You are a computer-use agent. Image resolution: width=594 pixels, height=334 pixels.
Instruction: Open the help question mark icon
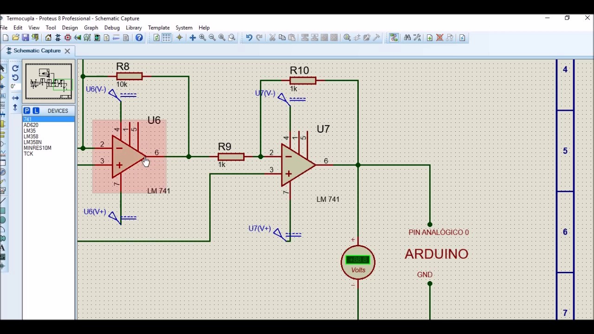click(x=139, y=38)
